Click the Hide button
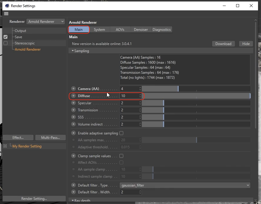The image size is (261, 204). (x=246, y=44)
